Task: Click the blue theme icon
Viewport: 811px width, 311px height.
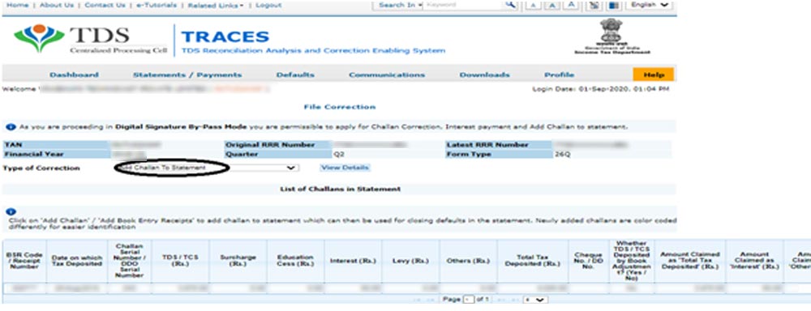Action: pos(613,5)
